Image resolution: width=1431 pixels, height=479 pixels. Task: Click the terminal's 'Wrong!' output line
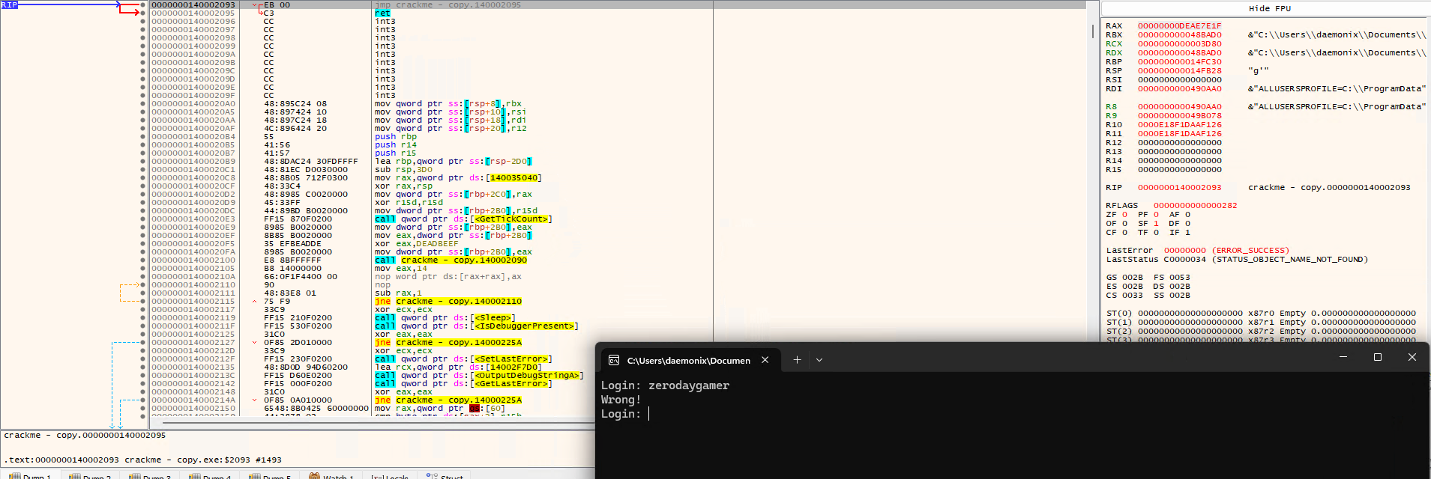tap(621, 400)
